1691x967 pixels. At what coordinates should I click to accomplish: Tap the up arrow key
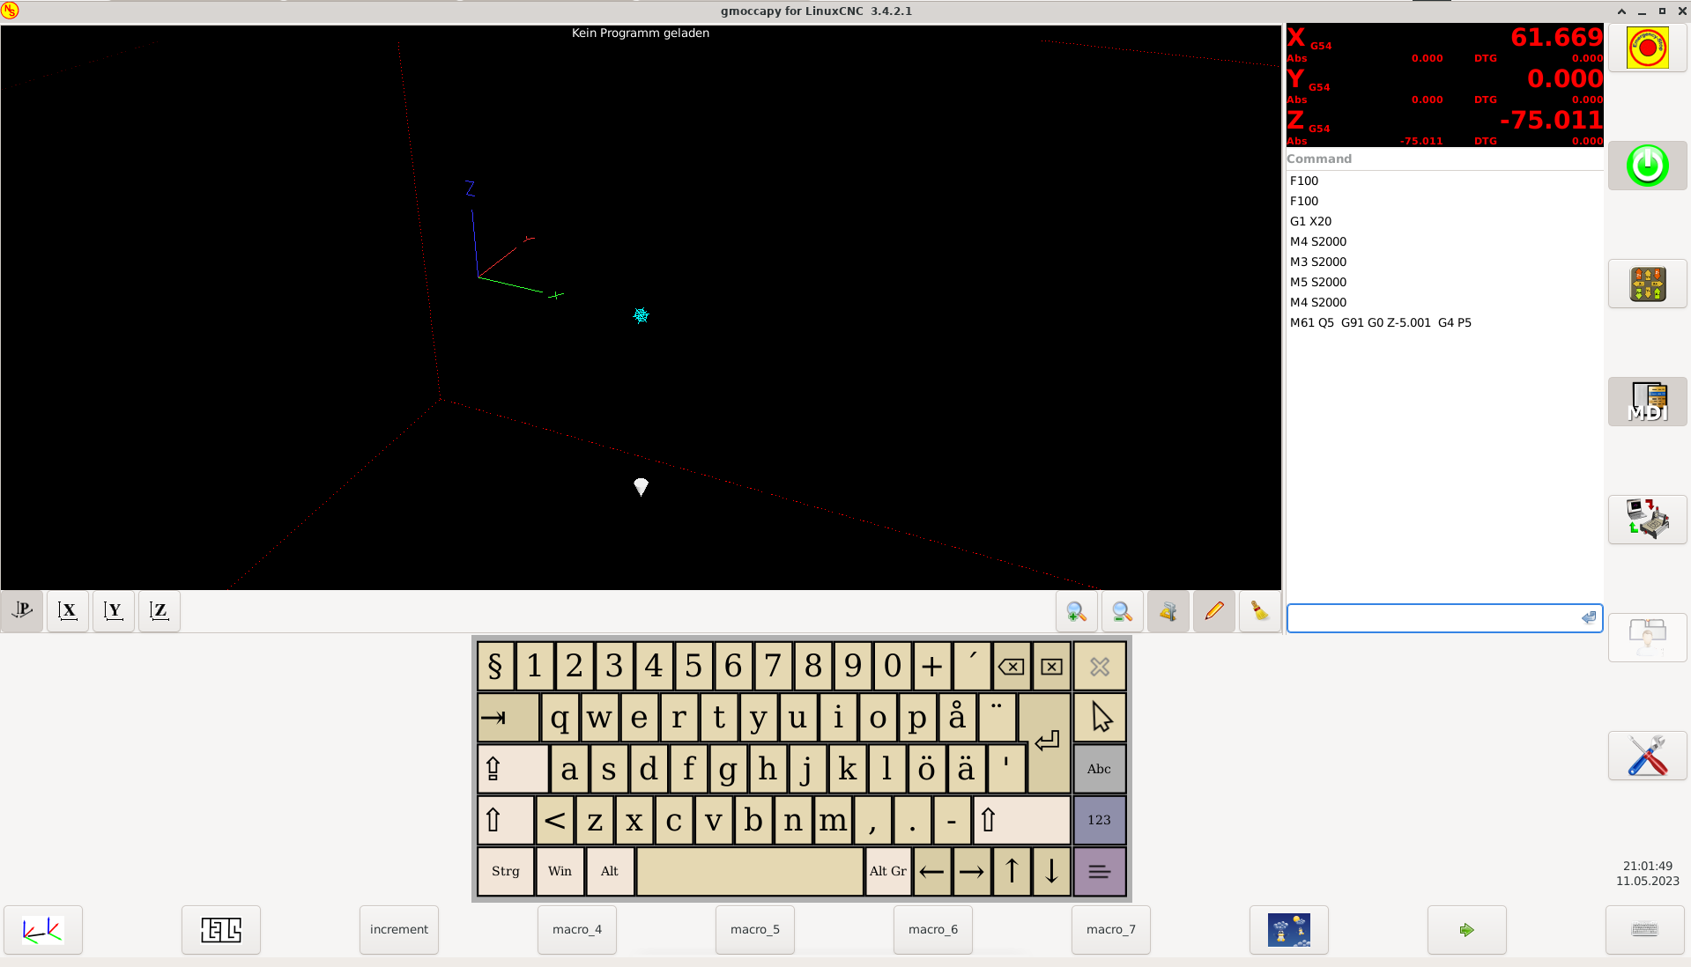click(x=1012, y=871)
